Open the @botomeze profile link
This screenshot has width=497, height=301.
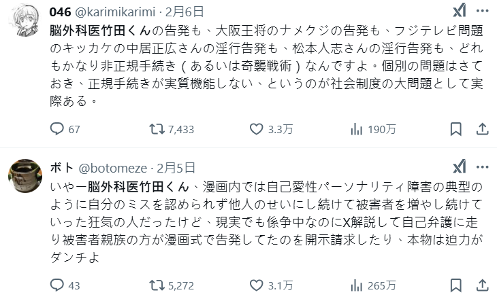[114, 168]
